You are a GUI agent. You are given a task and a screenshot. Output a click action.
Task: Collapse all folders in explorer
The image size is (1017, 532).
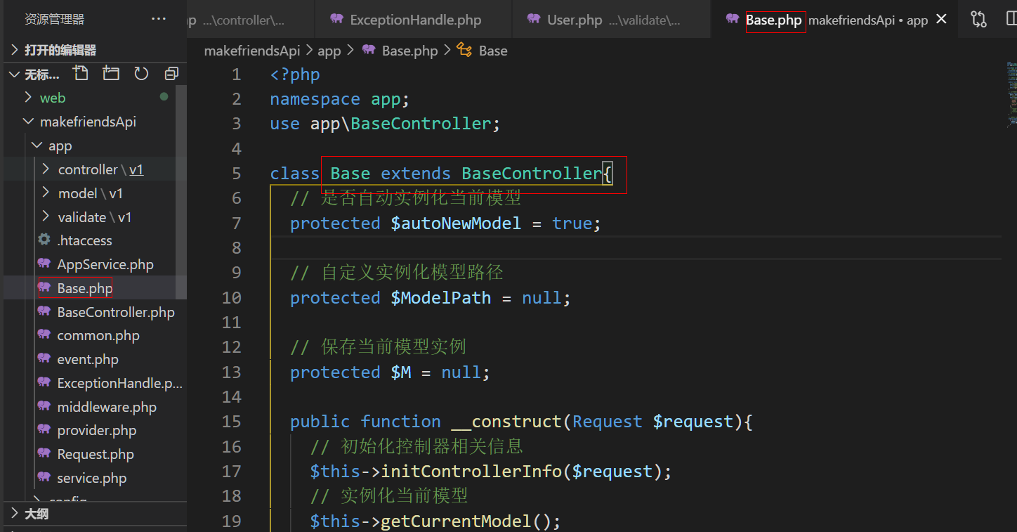(x=171, y=74)
